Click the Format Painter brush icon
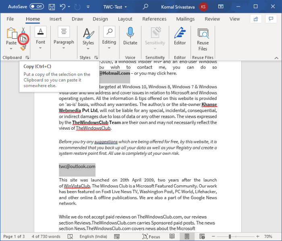This screenshot has height=241, width=282. 23,48
